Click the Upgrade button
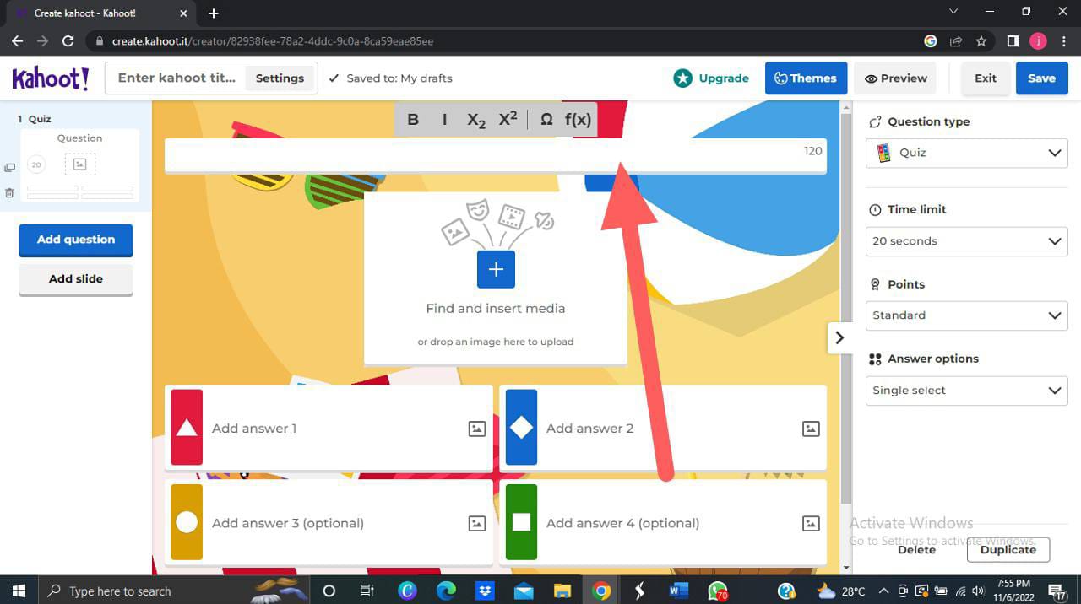The width and height of the screenshot is (1081, 604). (711, 78)
